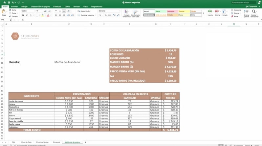The height and width of the screenshot is (146, 262).
Task: Click the Pegar paste icon
Action: tap(4, 12)
